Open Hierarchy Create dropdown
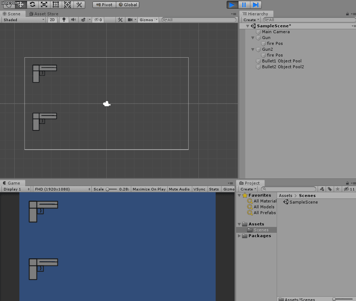 (251, 20)
